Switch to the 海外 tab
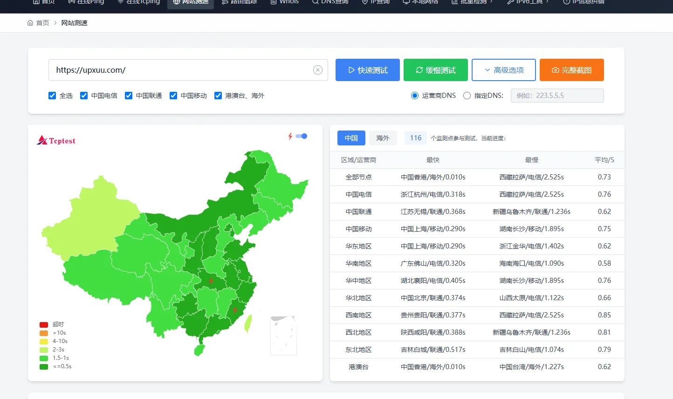This screenshot has width=673, height=399. coord(383,138)
